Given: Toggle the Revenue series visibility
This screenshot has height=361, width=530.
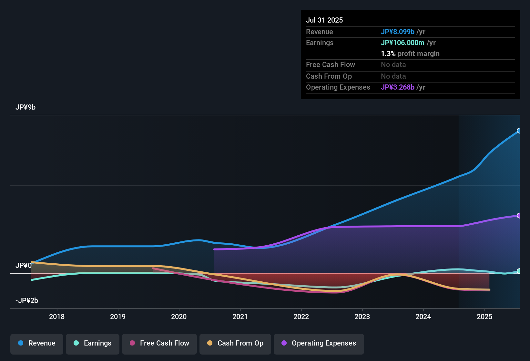Looking at the screenshot, I should coord(36,343).
